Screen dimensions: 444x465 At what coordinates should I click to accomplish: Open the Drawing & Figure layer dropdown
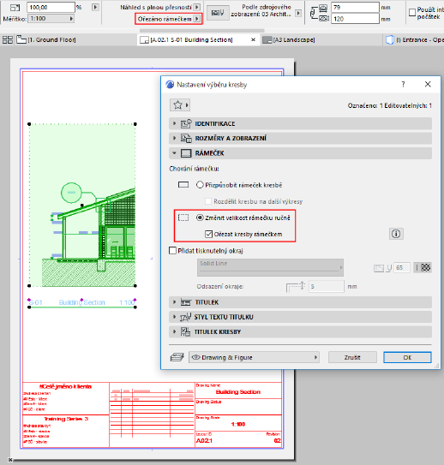(x=254, y=357)
